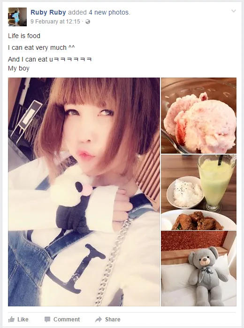Screen dimensions: 244x328
Task: Open Ruby Ruby's profile name link
Action: [x=48, y=12]
